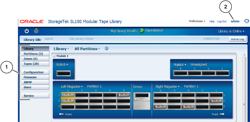This screenshot has width=250, height=122.
Task: Open the Library is Online dropdown
Action: tap(231, 31)
